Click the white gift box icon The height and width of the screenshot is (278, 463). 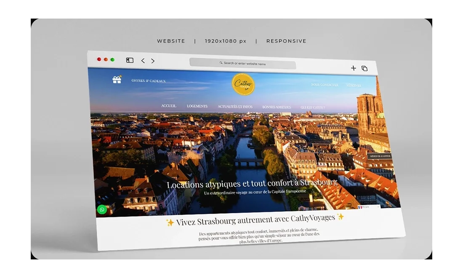117,80
